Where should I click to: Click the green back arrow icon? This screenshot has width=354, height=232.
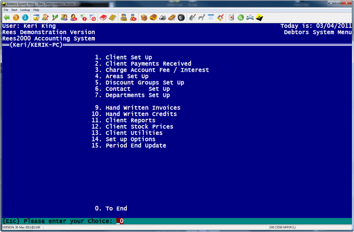pos(6,18)
